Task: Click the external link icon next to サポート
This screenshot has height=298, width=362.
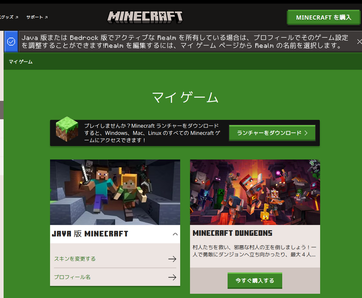Action: [x=47, y=17]
